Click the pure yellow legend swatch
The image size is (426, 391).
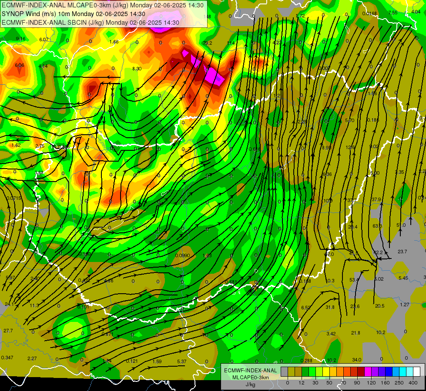tap(326, 371)
